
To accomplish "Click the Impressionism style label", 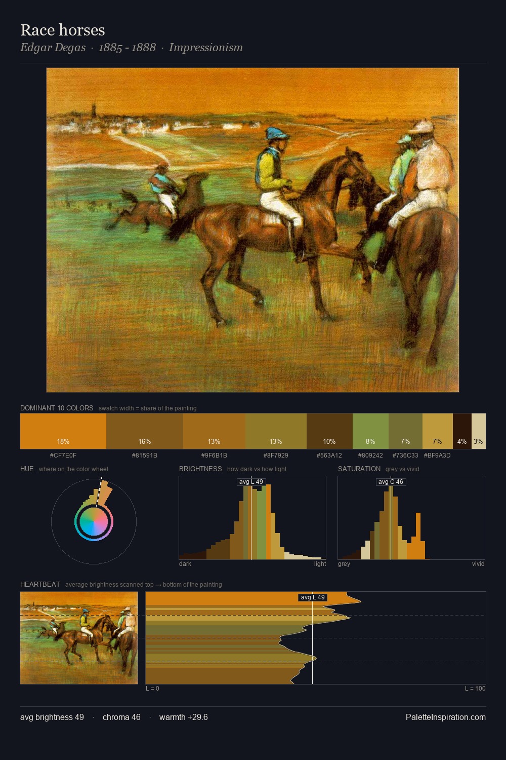I will (206, 48).
